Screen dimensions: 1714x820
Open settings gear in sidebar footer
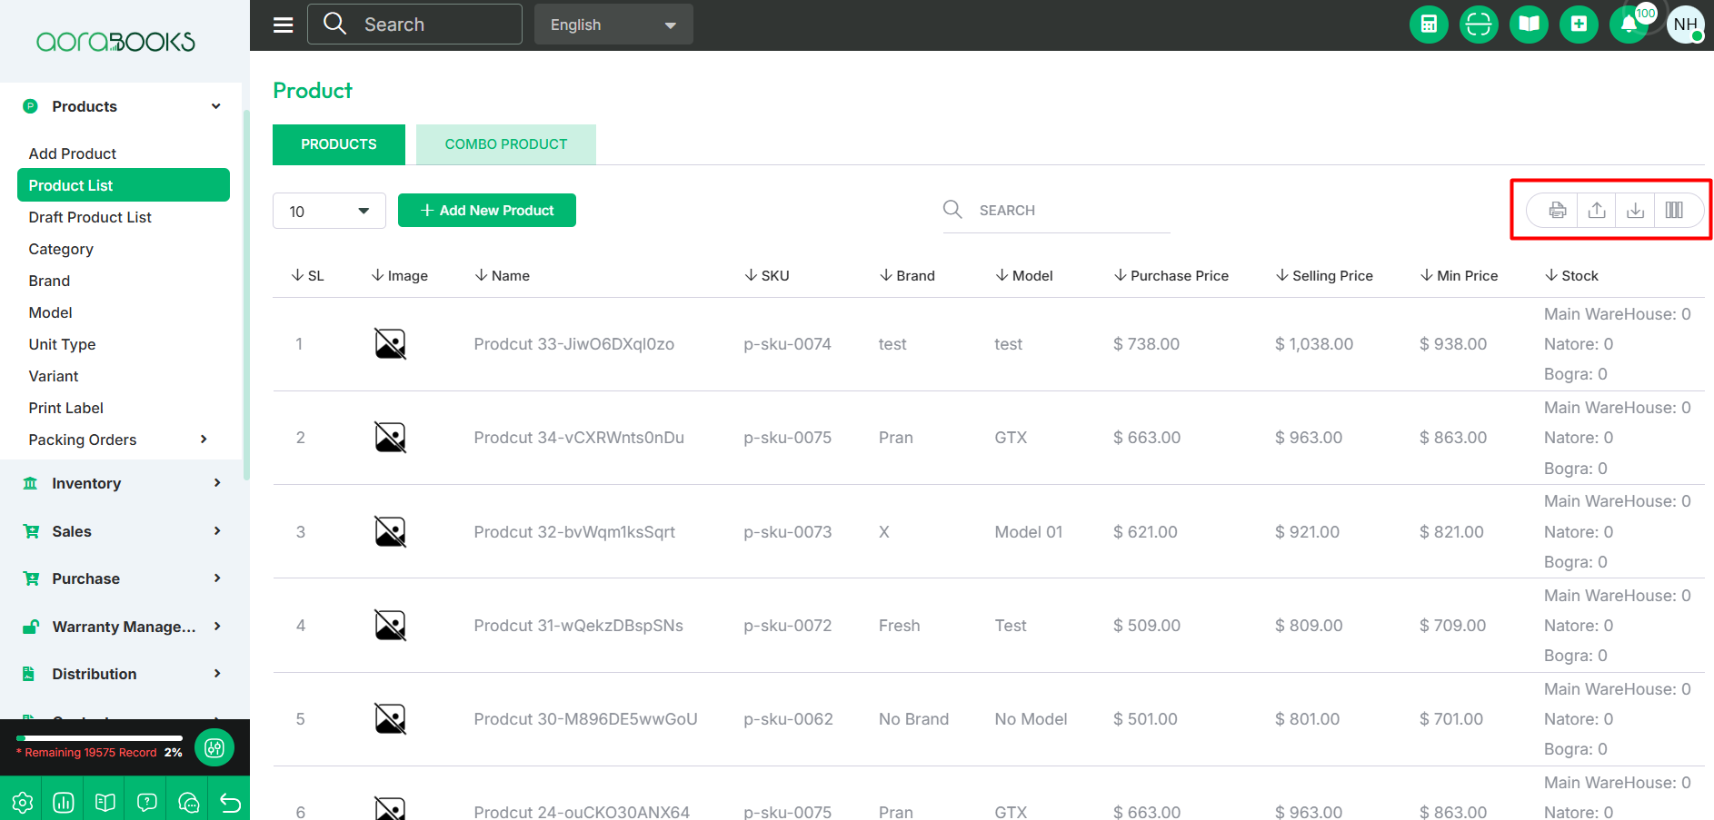click(22, 802)
